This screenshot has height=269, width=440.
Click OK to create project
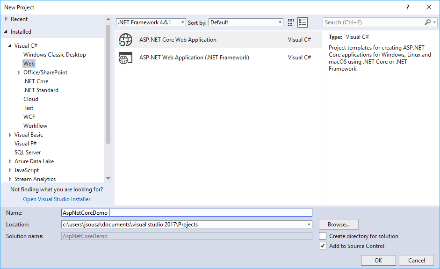pyautogui.click(x=378, y=260)
